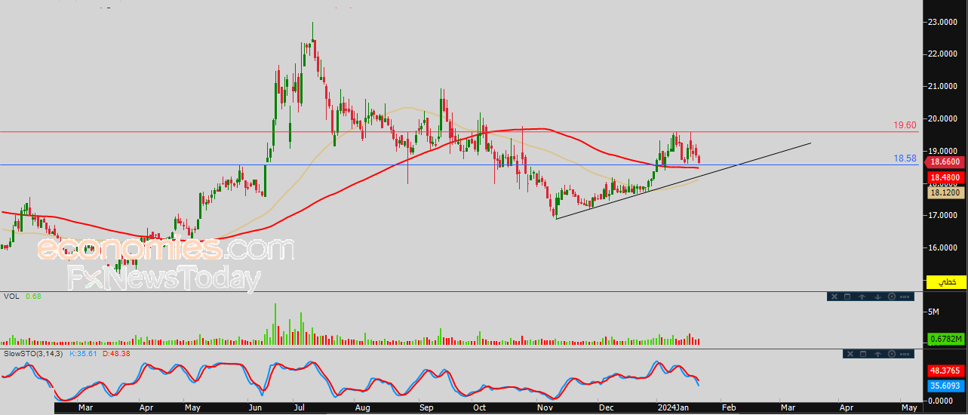Move the SlowSTO panel up
Screen dimensions: 968x415
pos(877,354)
